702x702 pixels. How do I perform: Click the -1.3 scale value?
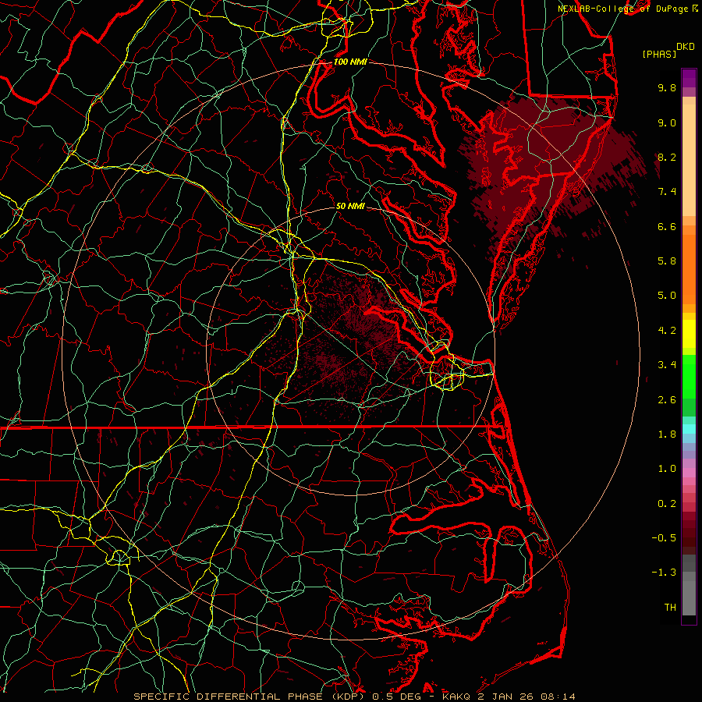pos(664,573)
